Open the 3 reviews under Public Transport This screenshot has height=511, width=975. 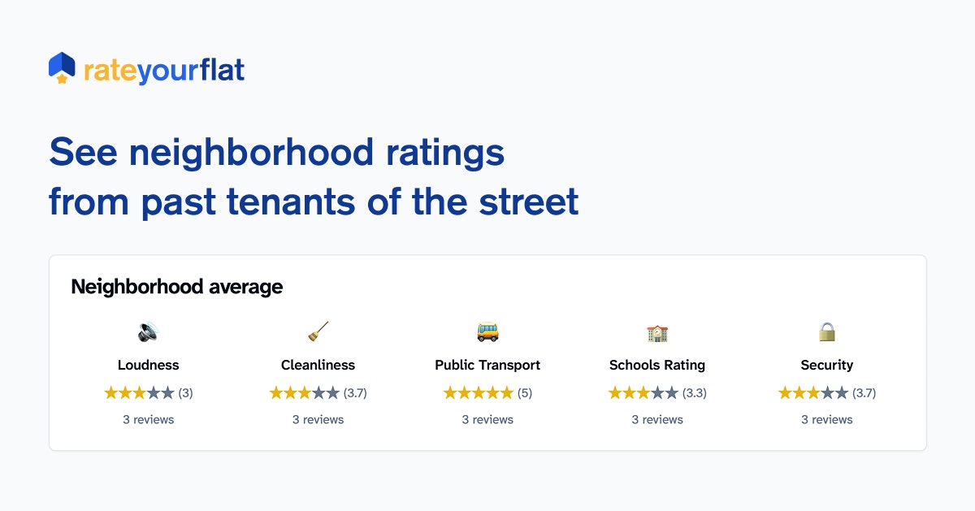point(487,420)
